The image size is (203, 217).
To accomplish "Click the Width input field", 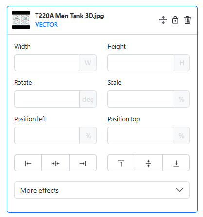I will click(47, 63).
